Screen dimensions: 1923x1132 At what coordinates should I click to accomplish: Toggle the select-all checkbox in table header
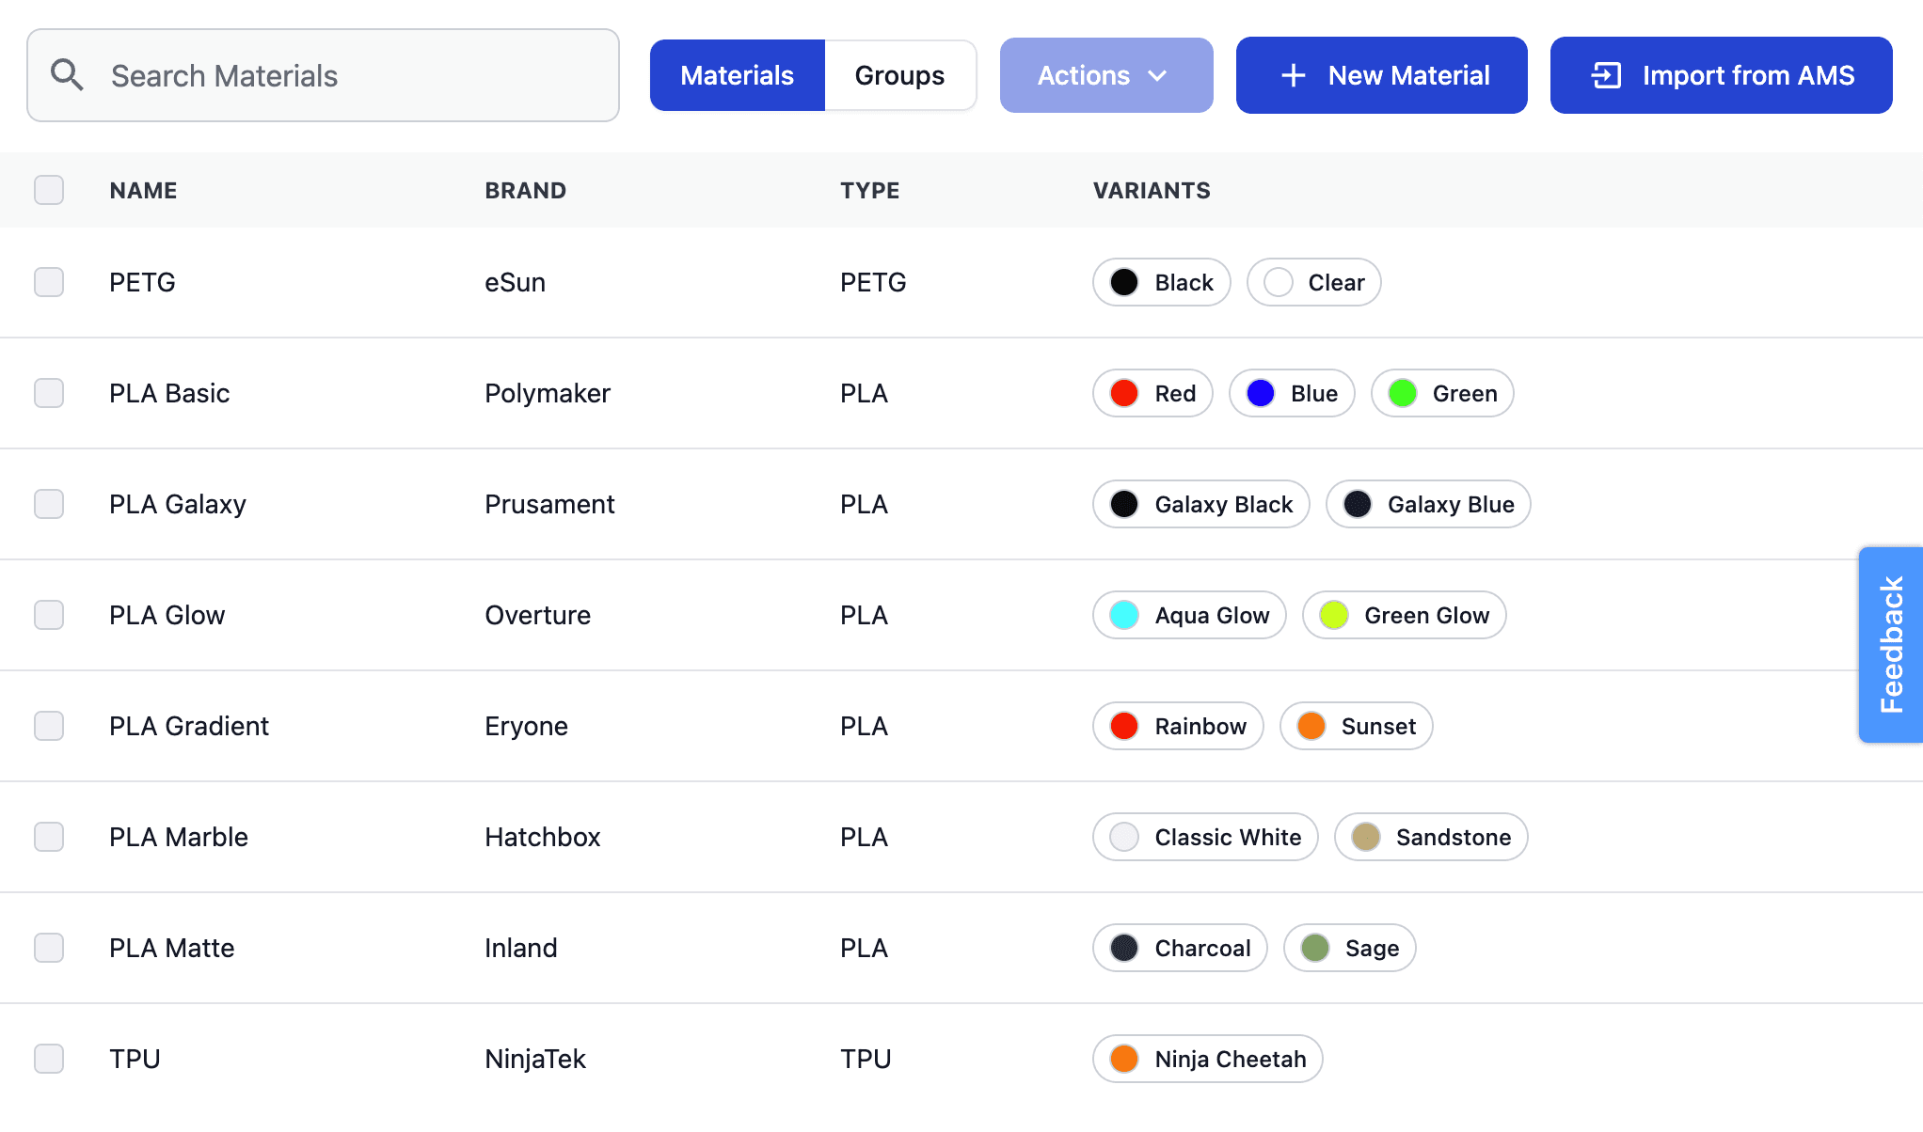[49, 190]
